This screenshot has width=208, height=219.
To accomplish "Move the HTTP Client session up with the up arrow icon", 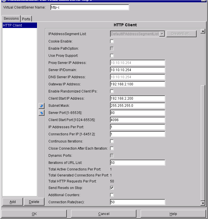I will point(42,106).
